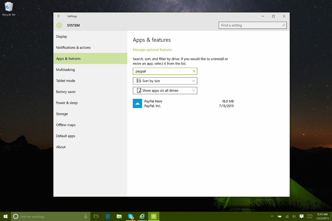
Task: Click the volume speaker tray icon
Action: [x=294, y=216]
